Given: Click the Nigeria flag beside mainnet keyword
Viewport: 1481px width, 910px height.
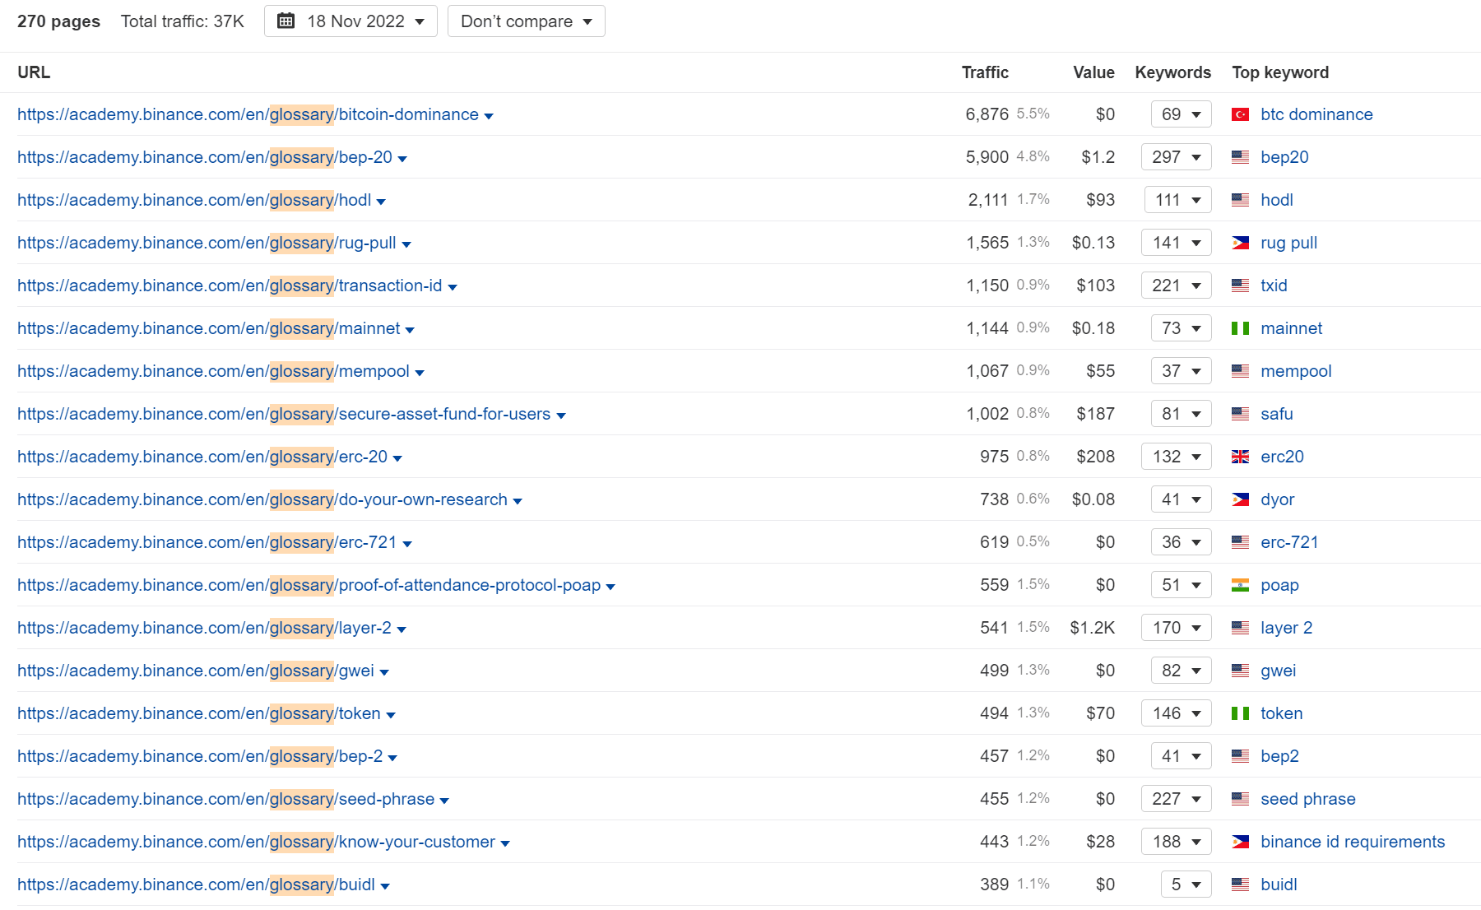Looking at the screenshot, I should click(1240, 328).
